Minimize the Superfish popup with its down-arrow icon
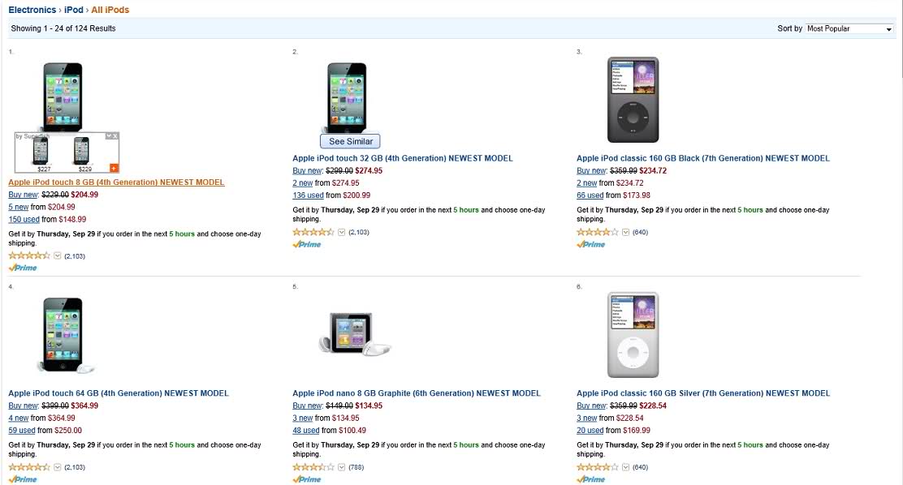This screenshot has height=485, width=903. tap(109, 135)
